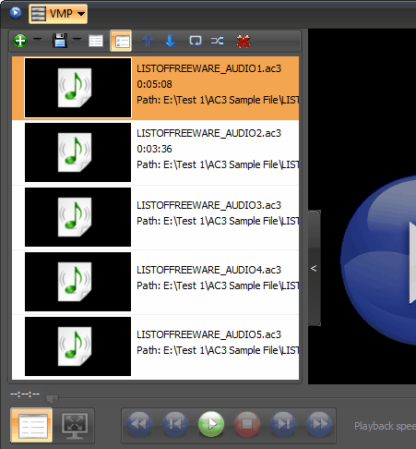Open the add files dropdown arrow
Image resolution: width=416 pixels, height=449 pixels.
pyautogui.click(x=37, y=39)
